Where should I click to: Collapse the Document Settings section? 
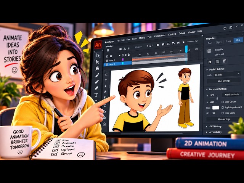(x=207, y=90)
